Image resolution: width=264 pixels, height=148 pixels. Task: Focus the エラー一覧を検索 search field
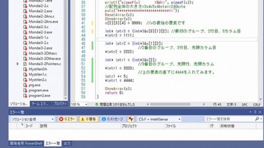[230, 119]
